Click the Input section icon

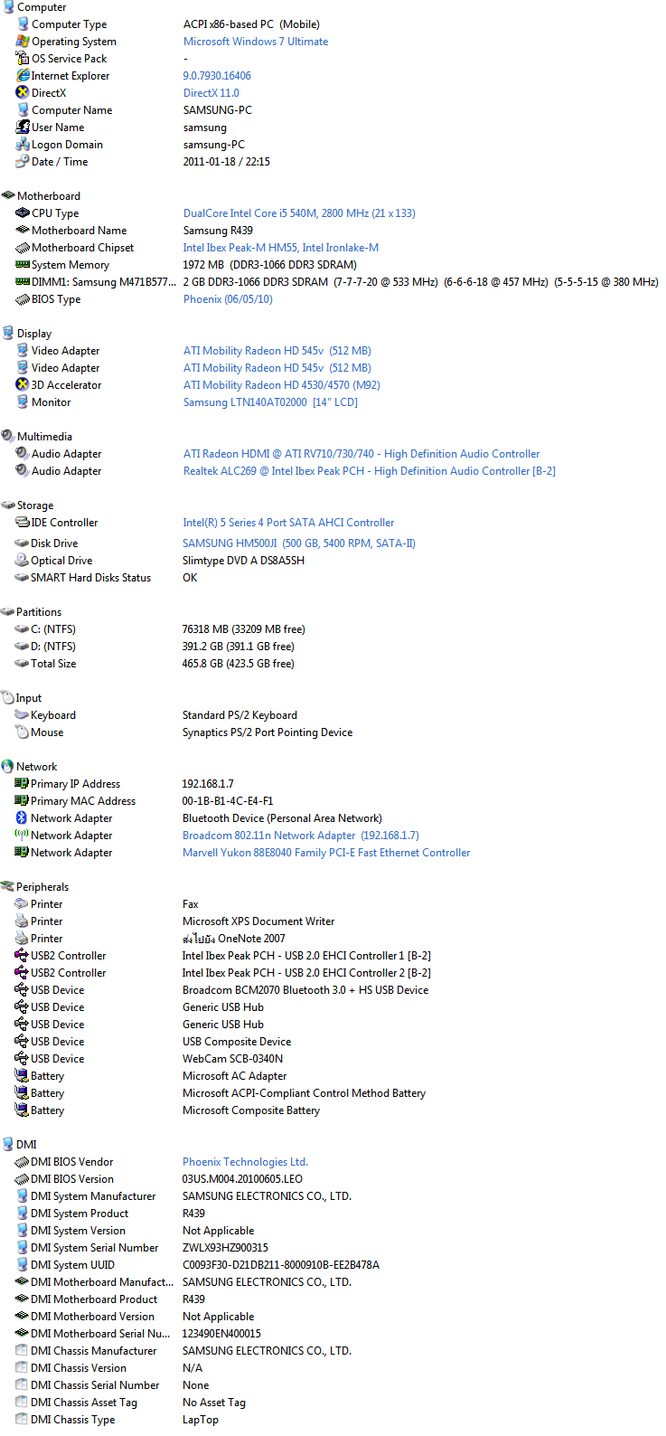tap(7, 698)
